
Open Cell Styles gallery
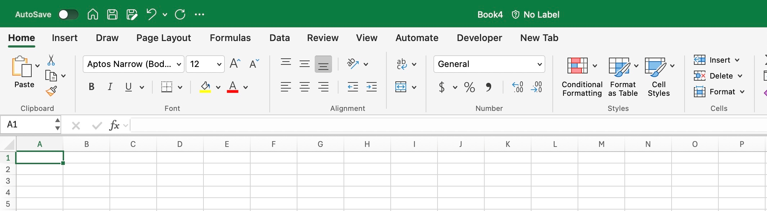point(659,77)
